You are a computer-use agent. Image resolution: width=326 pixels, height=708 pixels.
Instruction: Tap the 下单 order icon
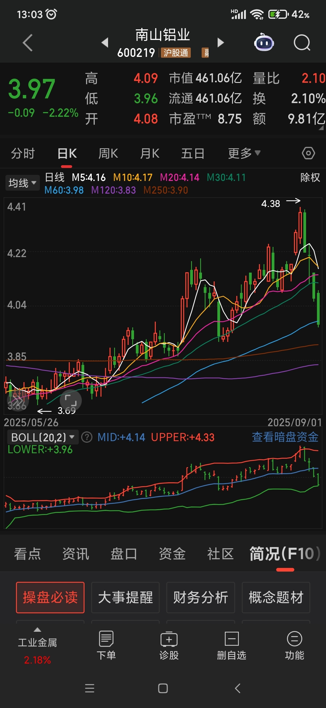[106, 645]
